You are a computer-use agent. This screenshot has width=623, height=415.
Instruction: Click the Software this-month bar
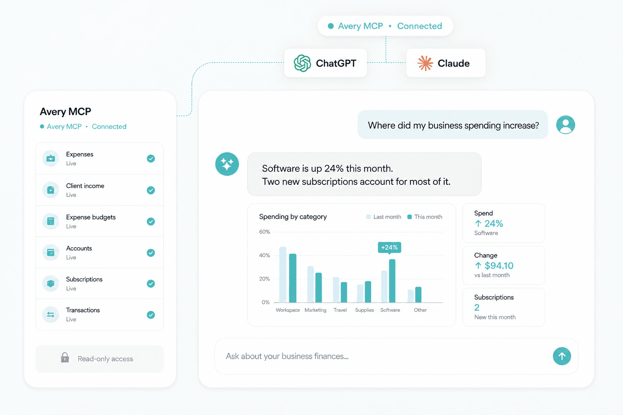pyautogui.click(x=392, y=281)
